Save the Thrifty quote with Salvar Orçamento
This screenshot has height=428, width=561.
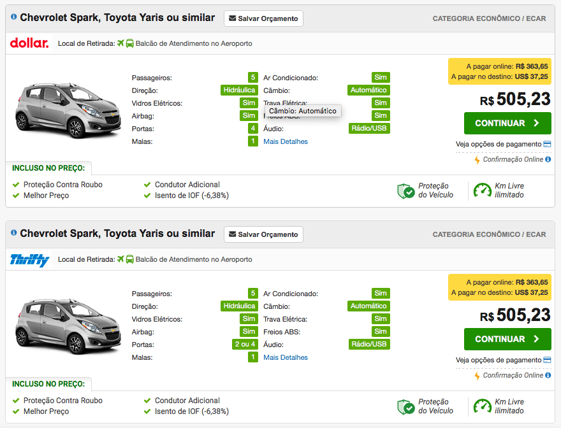263,234
